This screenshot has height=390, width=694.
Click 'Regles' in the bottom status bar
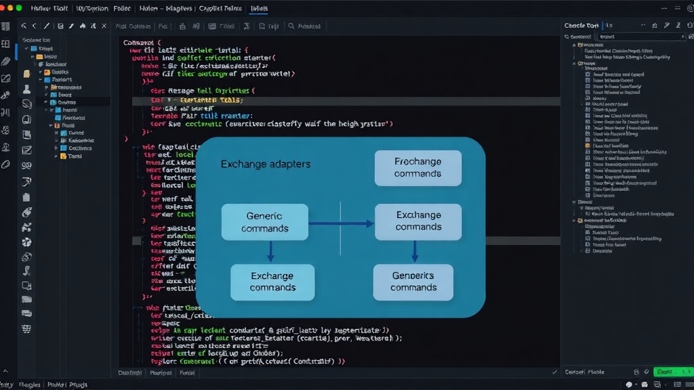click(30, 385)
